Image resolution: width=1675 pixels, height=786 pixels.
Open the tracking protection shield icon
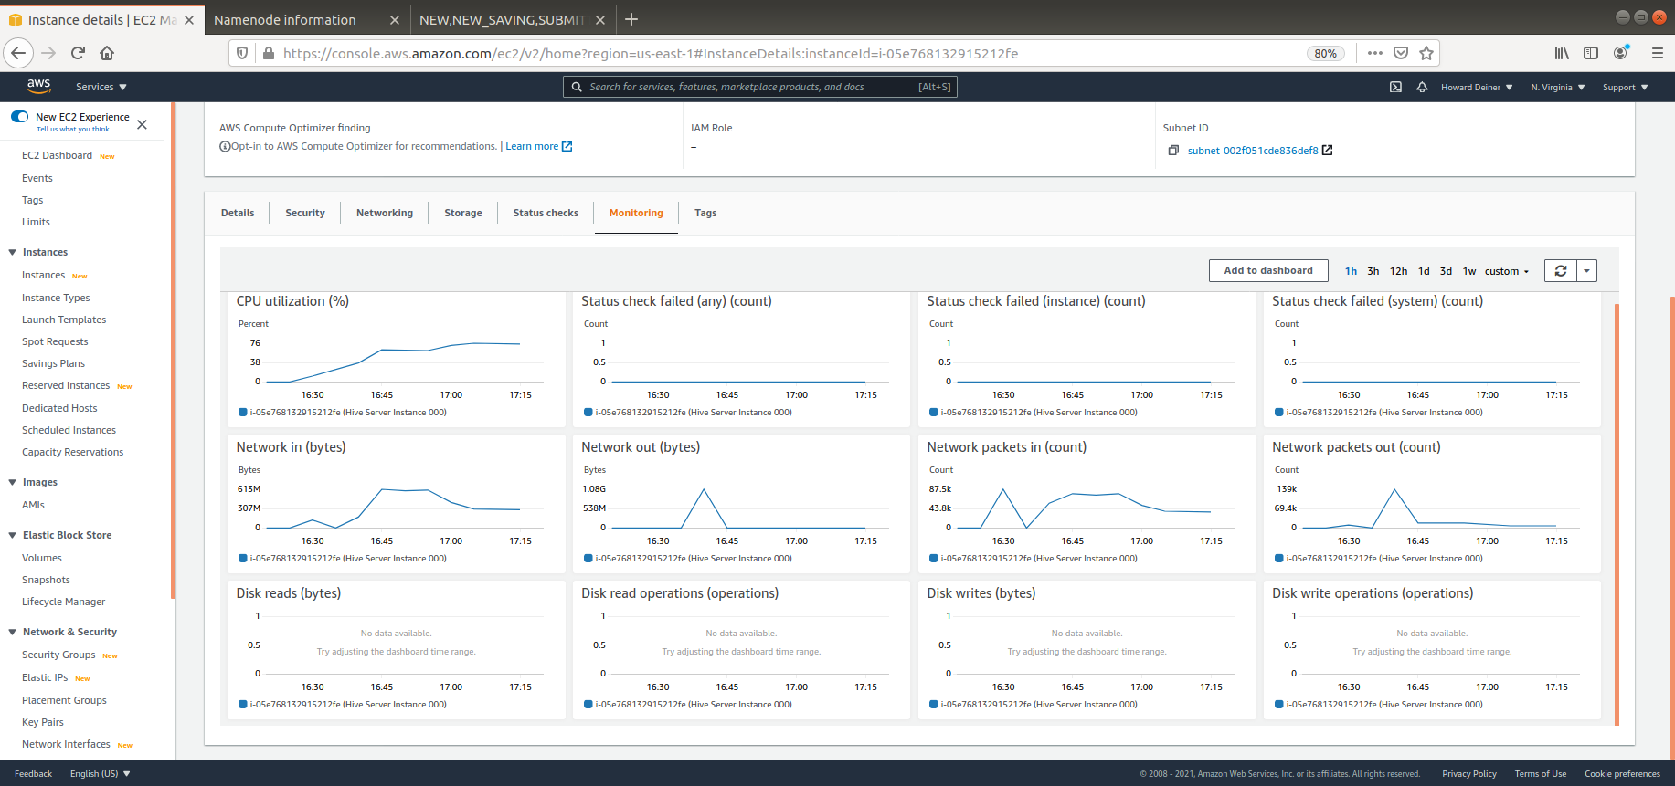pyautogui.click(x=242, y=53)
